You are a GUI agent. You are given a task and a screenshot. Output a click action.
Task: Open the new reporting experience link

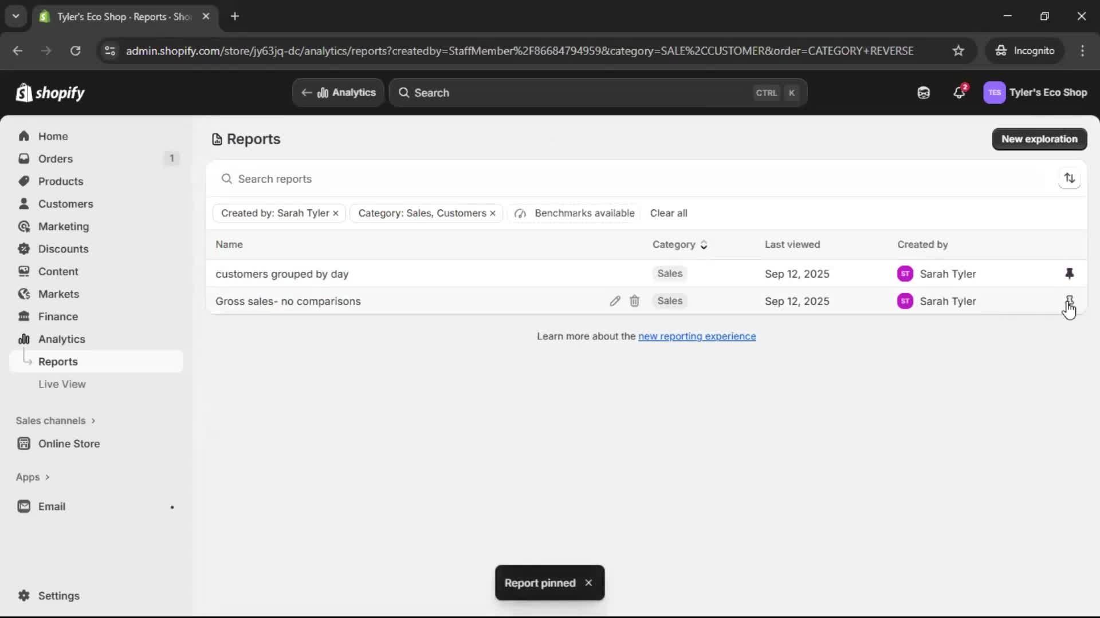697,336
